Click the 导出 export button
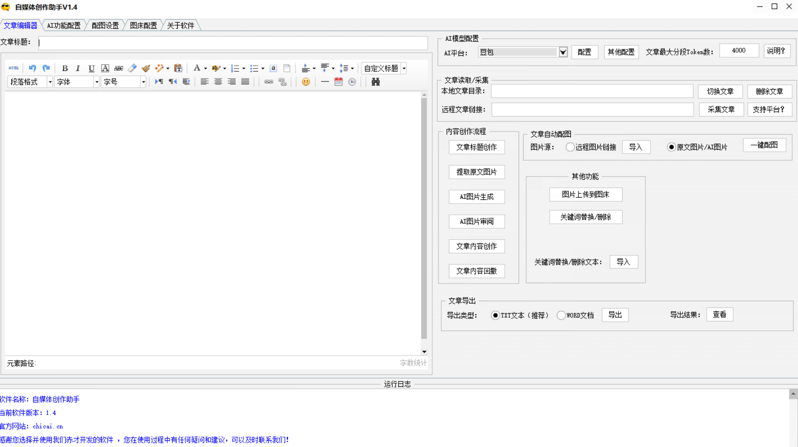This screenshot has height=447, width=798. [x=615, y=315]
